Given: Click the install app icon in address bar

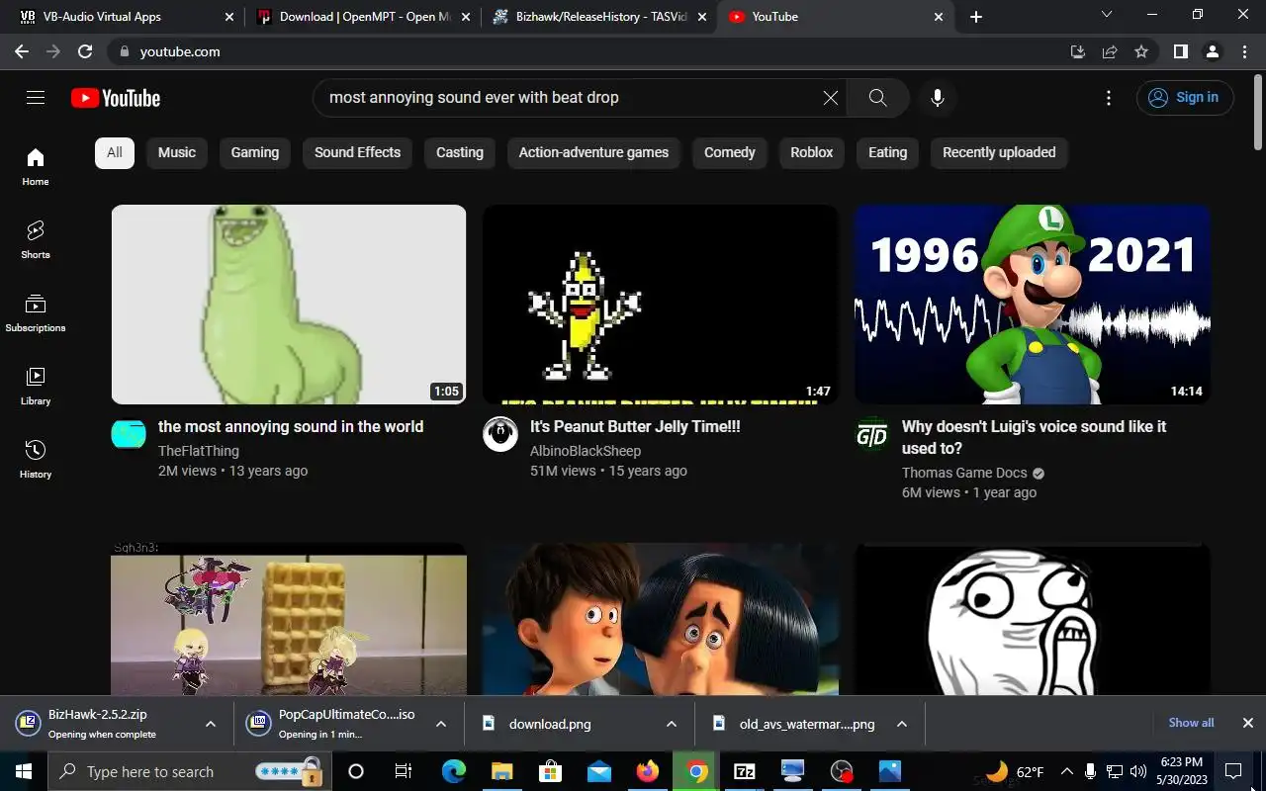Looking at the screenshot, I should (1078, 51).
